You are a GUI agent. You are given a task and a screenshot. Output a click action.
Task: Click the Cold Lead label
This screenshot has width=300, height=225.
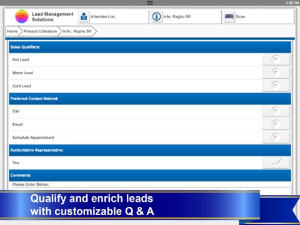coord(22,86)
